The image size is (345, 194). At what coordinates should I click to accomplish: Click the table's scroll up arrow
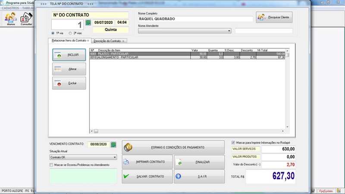pyautogui.click(x=287, y=51)
